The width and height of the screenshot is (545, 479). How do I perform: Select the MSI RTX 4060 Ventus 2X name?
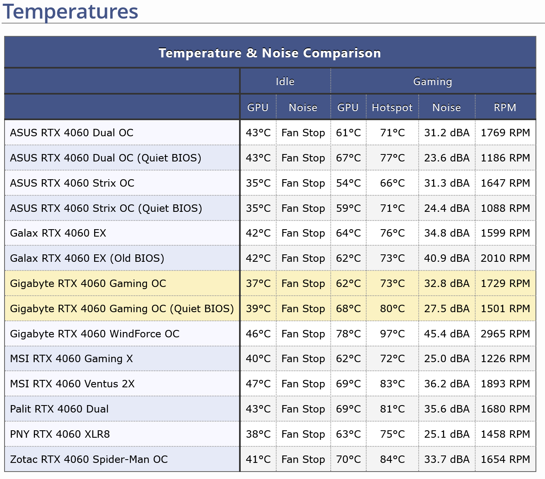[x=72, y=384]
